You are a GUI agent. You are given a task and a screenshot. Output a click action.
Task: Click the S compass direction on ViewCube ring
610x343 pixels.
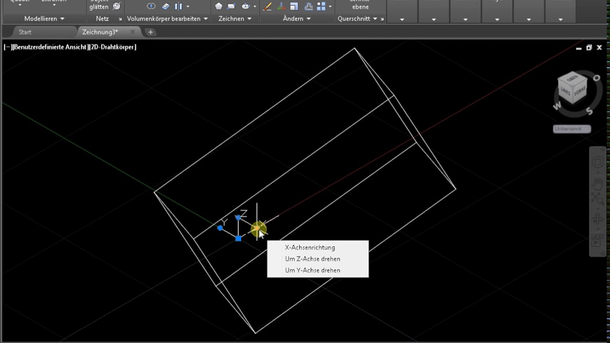point(590,111)
